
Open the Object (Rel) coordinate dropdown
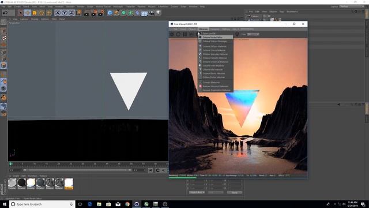click(197, 192)
